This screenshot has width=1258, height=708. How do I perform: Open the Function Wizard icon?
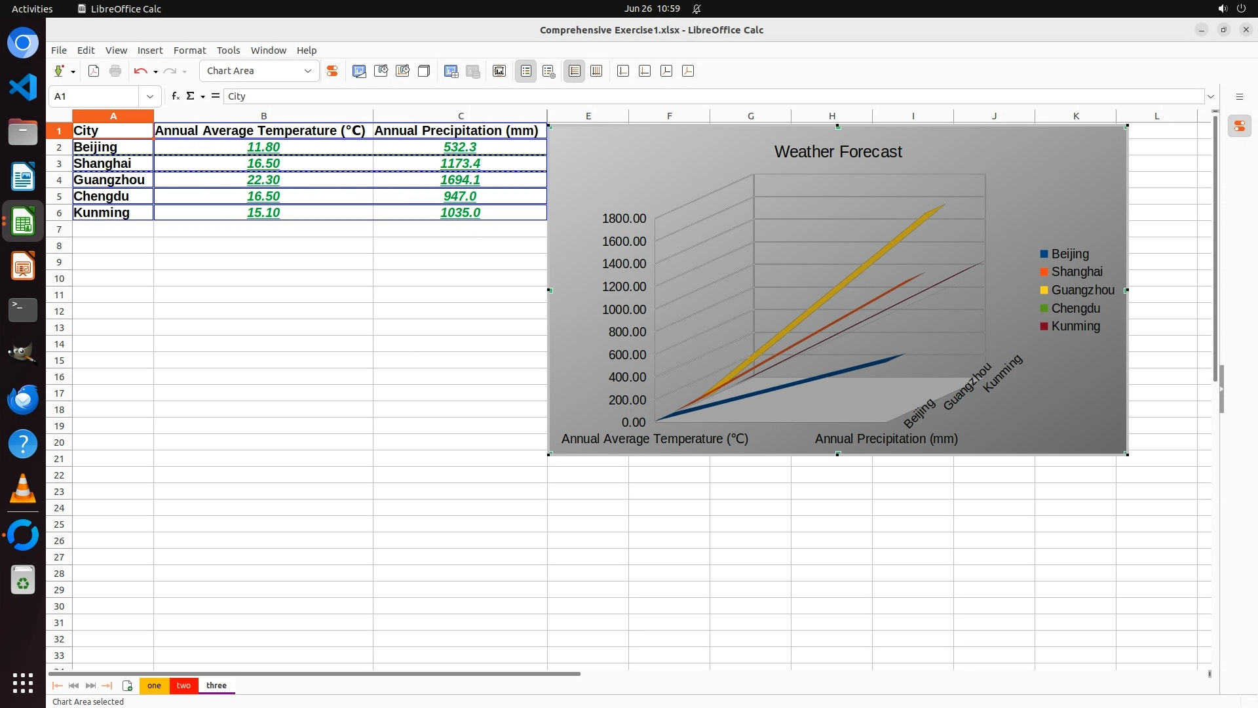[x=175, y=96]
